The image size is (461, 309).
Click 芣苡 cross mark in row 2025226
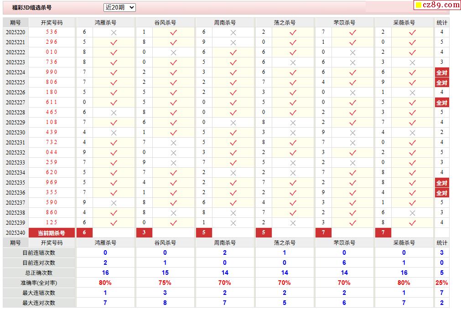352,93
